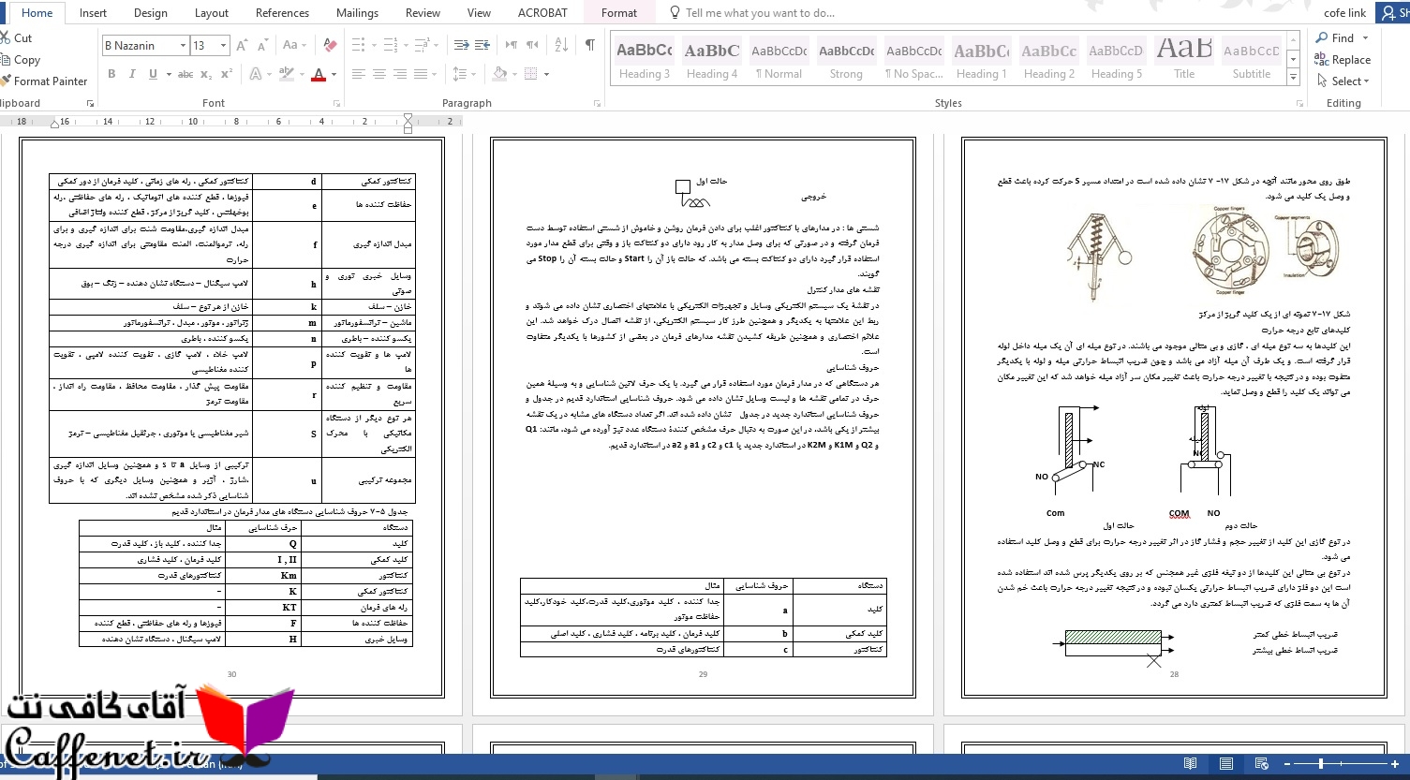The width and height of the screenshot is (1410, 780).
Task: Switch to the Format tab
Action: pos(619,13)
